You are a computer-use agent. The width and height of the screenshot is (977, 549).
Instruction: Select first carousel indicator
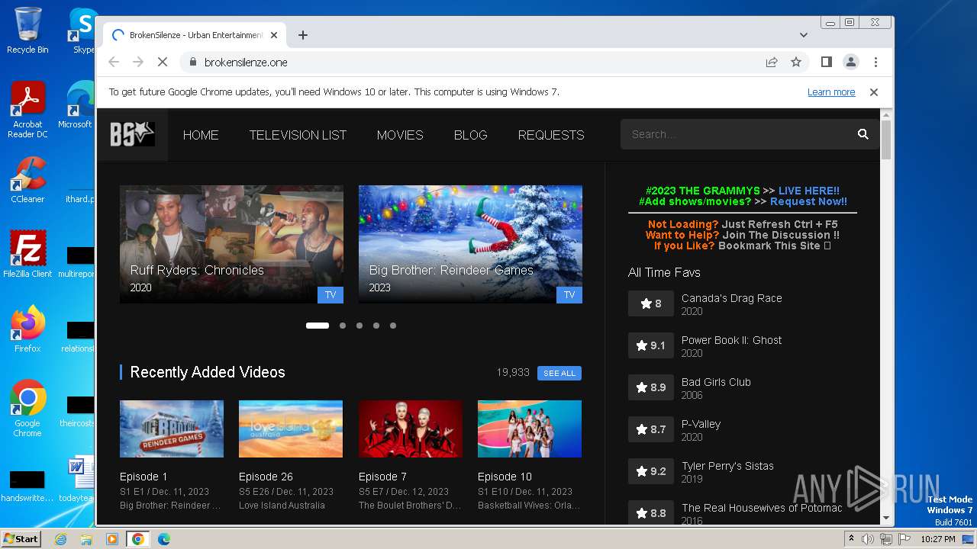point(318,326)
